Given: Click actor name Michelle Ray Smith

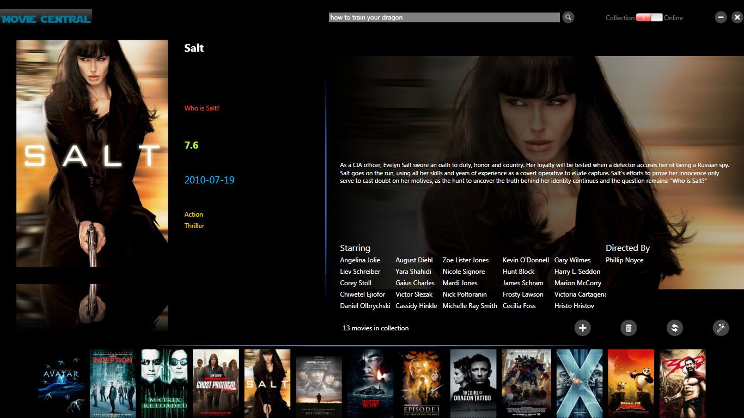Looking at the screenshot, I should [469, 306].
